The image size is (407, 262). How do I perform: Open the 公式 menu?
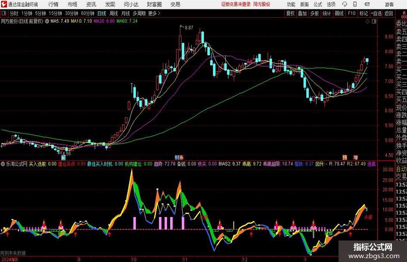318,4
